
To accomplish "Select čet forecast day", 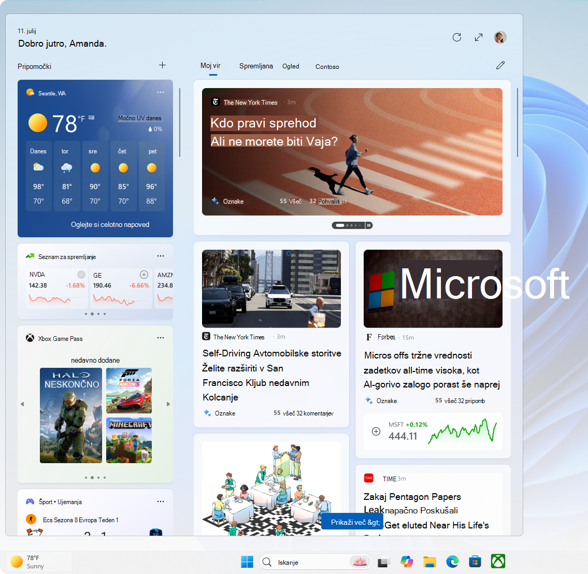I will pyautogui.click(x=123, y=176).
